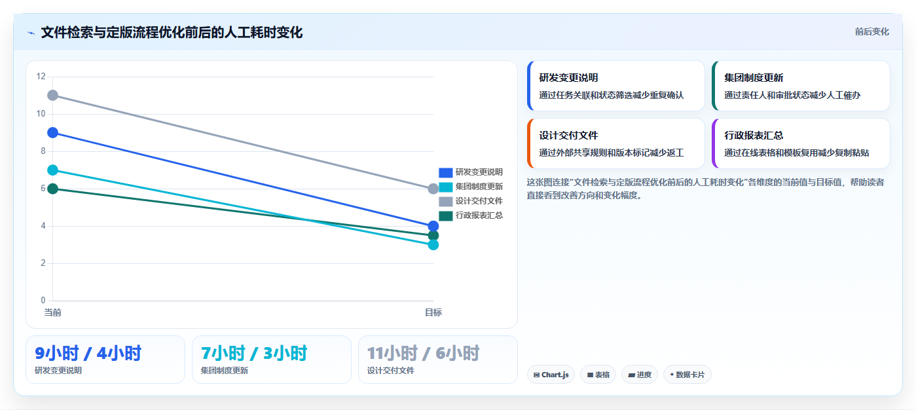
Task: Open the 设计交付文件 description card
Action: point(615,143)
